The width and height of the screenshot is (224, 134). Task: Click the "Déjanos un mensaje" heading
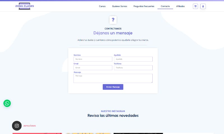pos(113,33)
